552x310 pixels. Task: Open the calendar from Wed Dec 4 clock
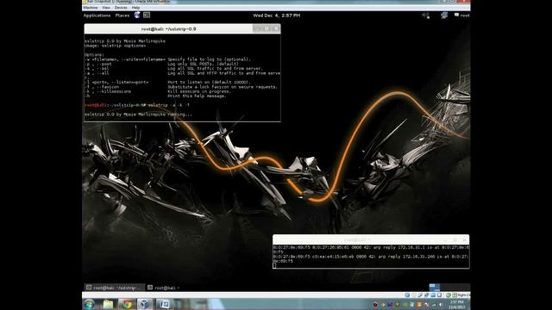tap(276, 15)
